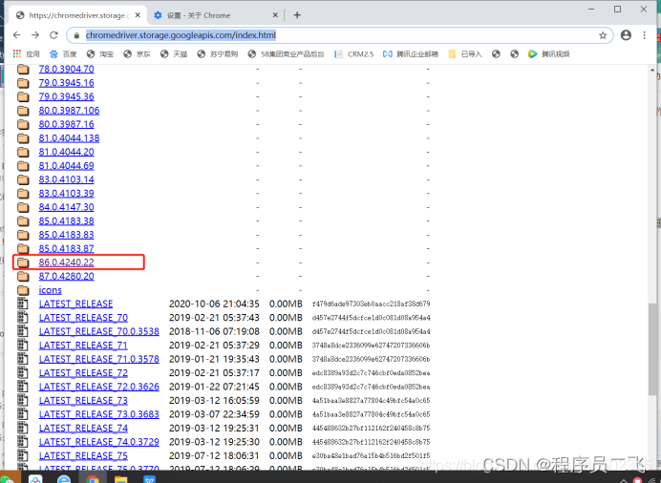661x483 pixels.
Task: Open the 87.0.4280.20 folder link
Action: (x=66, y=277)
